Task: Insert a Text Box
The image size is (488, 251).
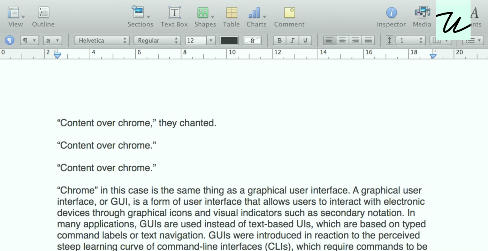Action: coord(174,17)
